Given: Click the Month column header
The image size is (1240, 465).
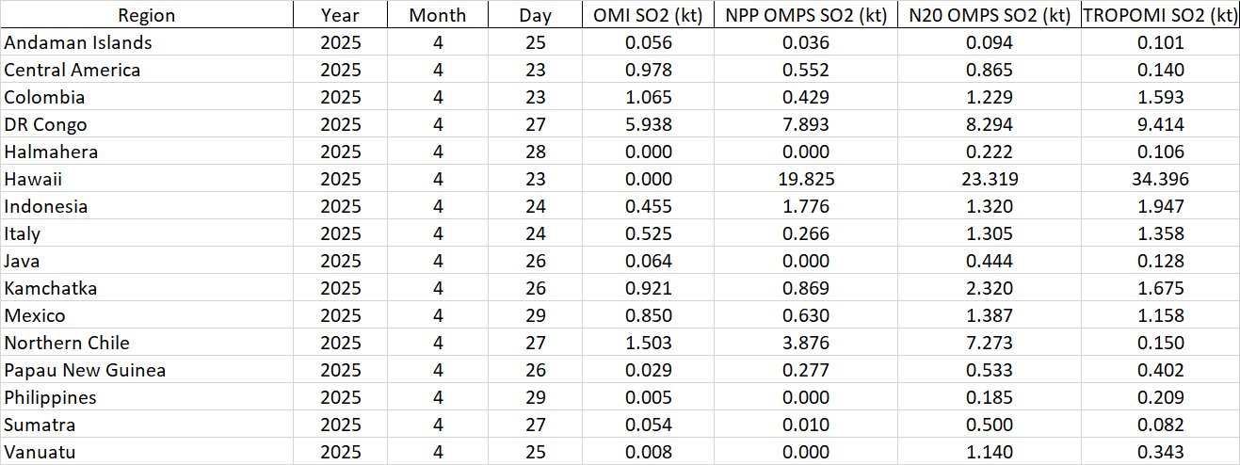Looking at the screenshot, I should click(x=437, y=15).
